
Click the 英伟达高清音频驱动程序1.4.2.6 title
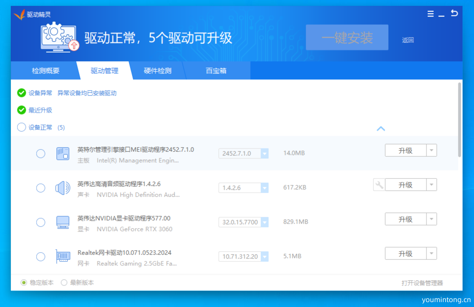click(119, 184)
